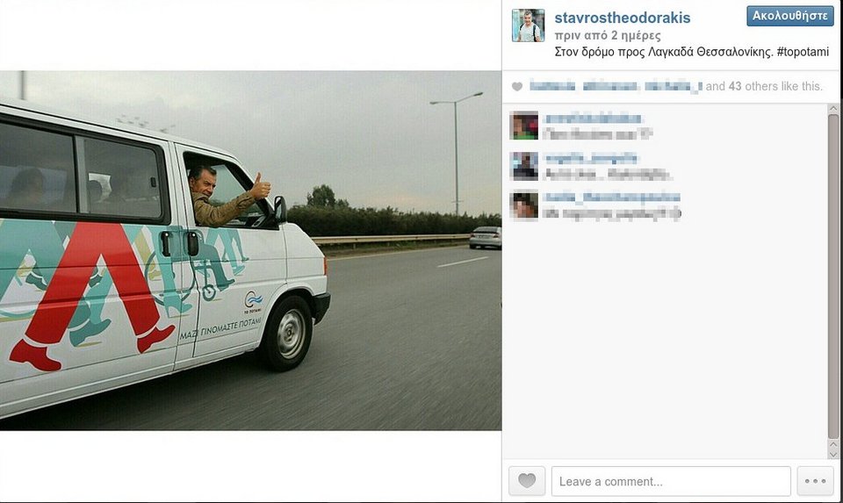Click the heart like button beside comment box

tap(527, 480)
